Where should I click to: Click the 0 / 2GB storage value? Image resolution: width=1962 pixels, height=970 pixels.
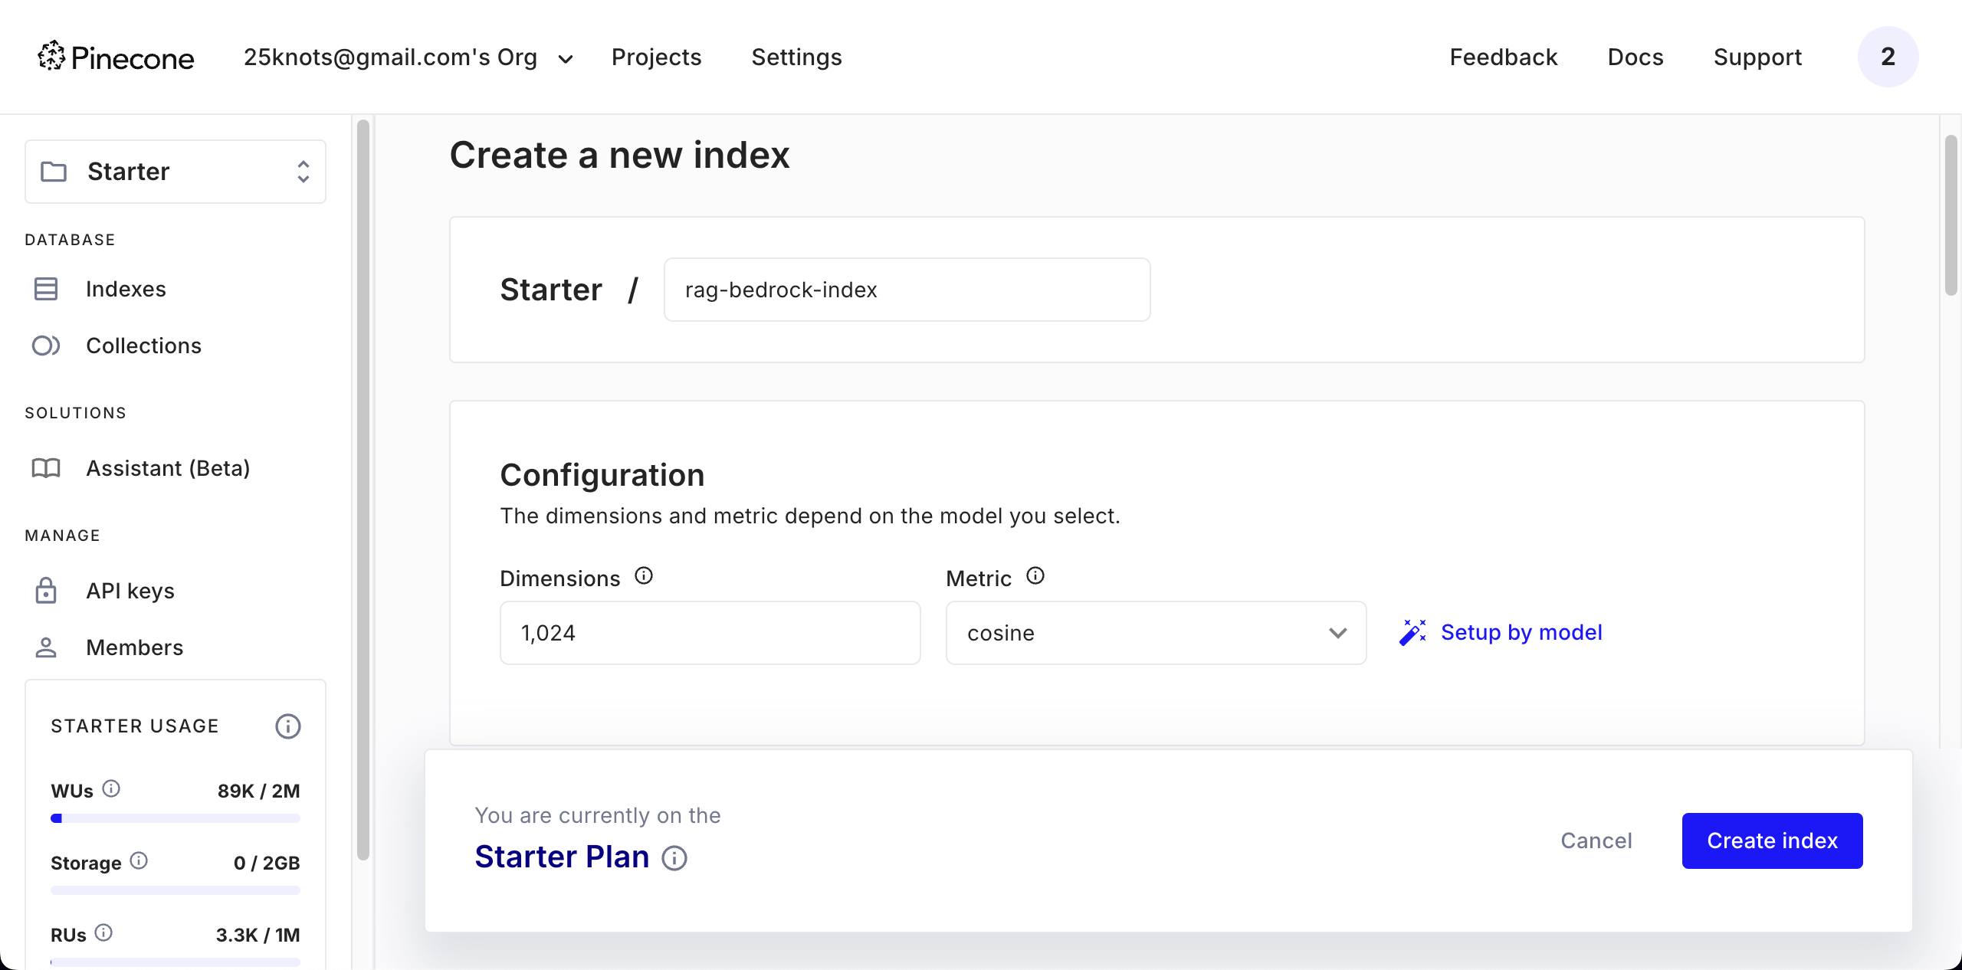point(267,863)
